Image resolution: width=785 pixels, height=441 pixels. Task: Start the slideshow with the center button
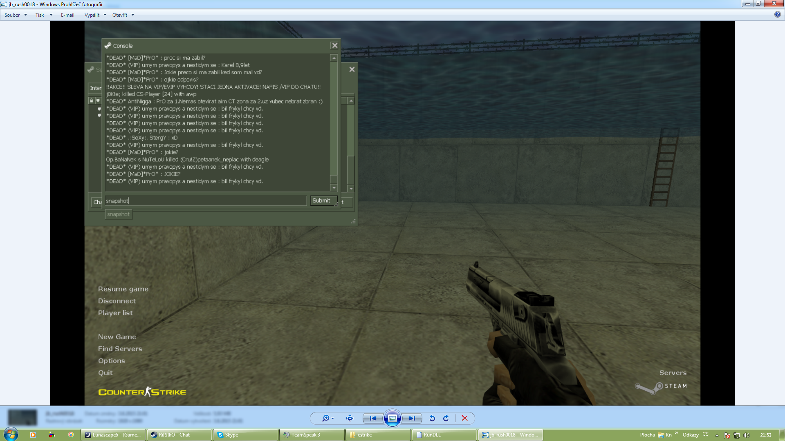tap(392, 418)
